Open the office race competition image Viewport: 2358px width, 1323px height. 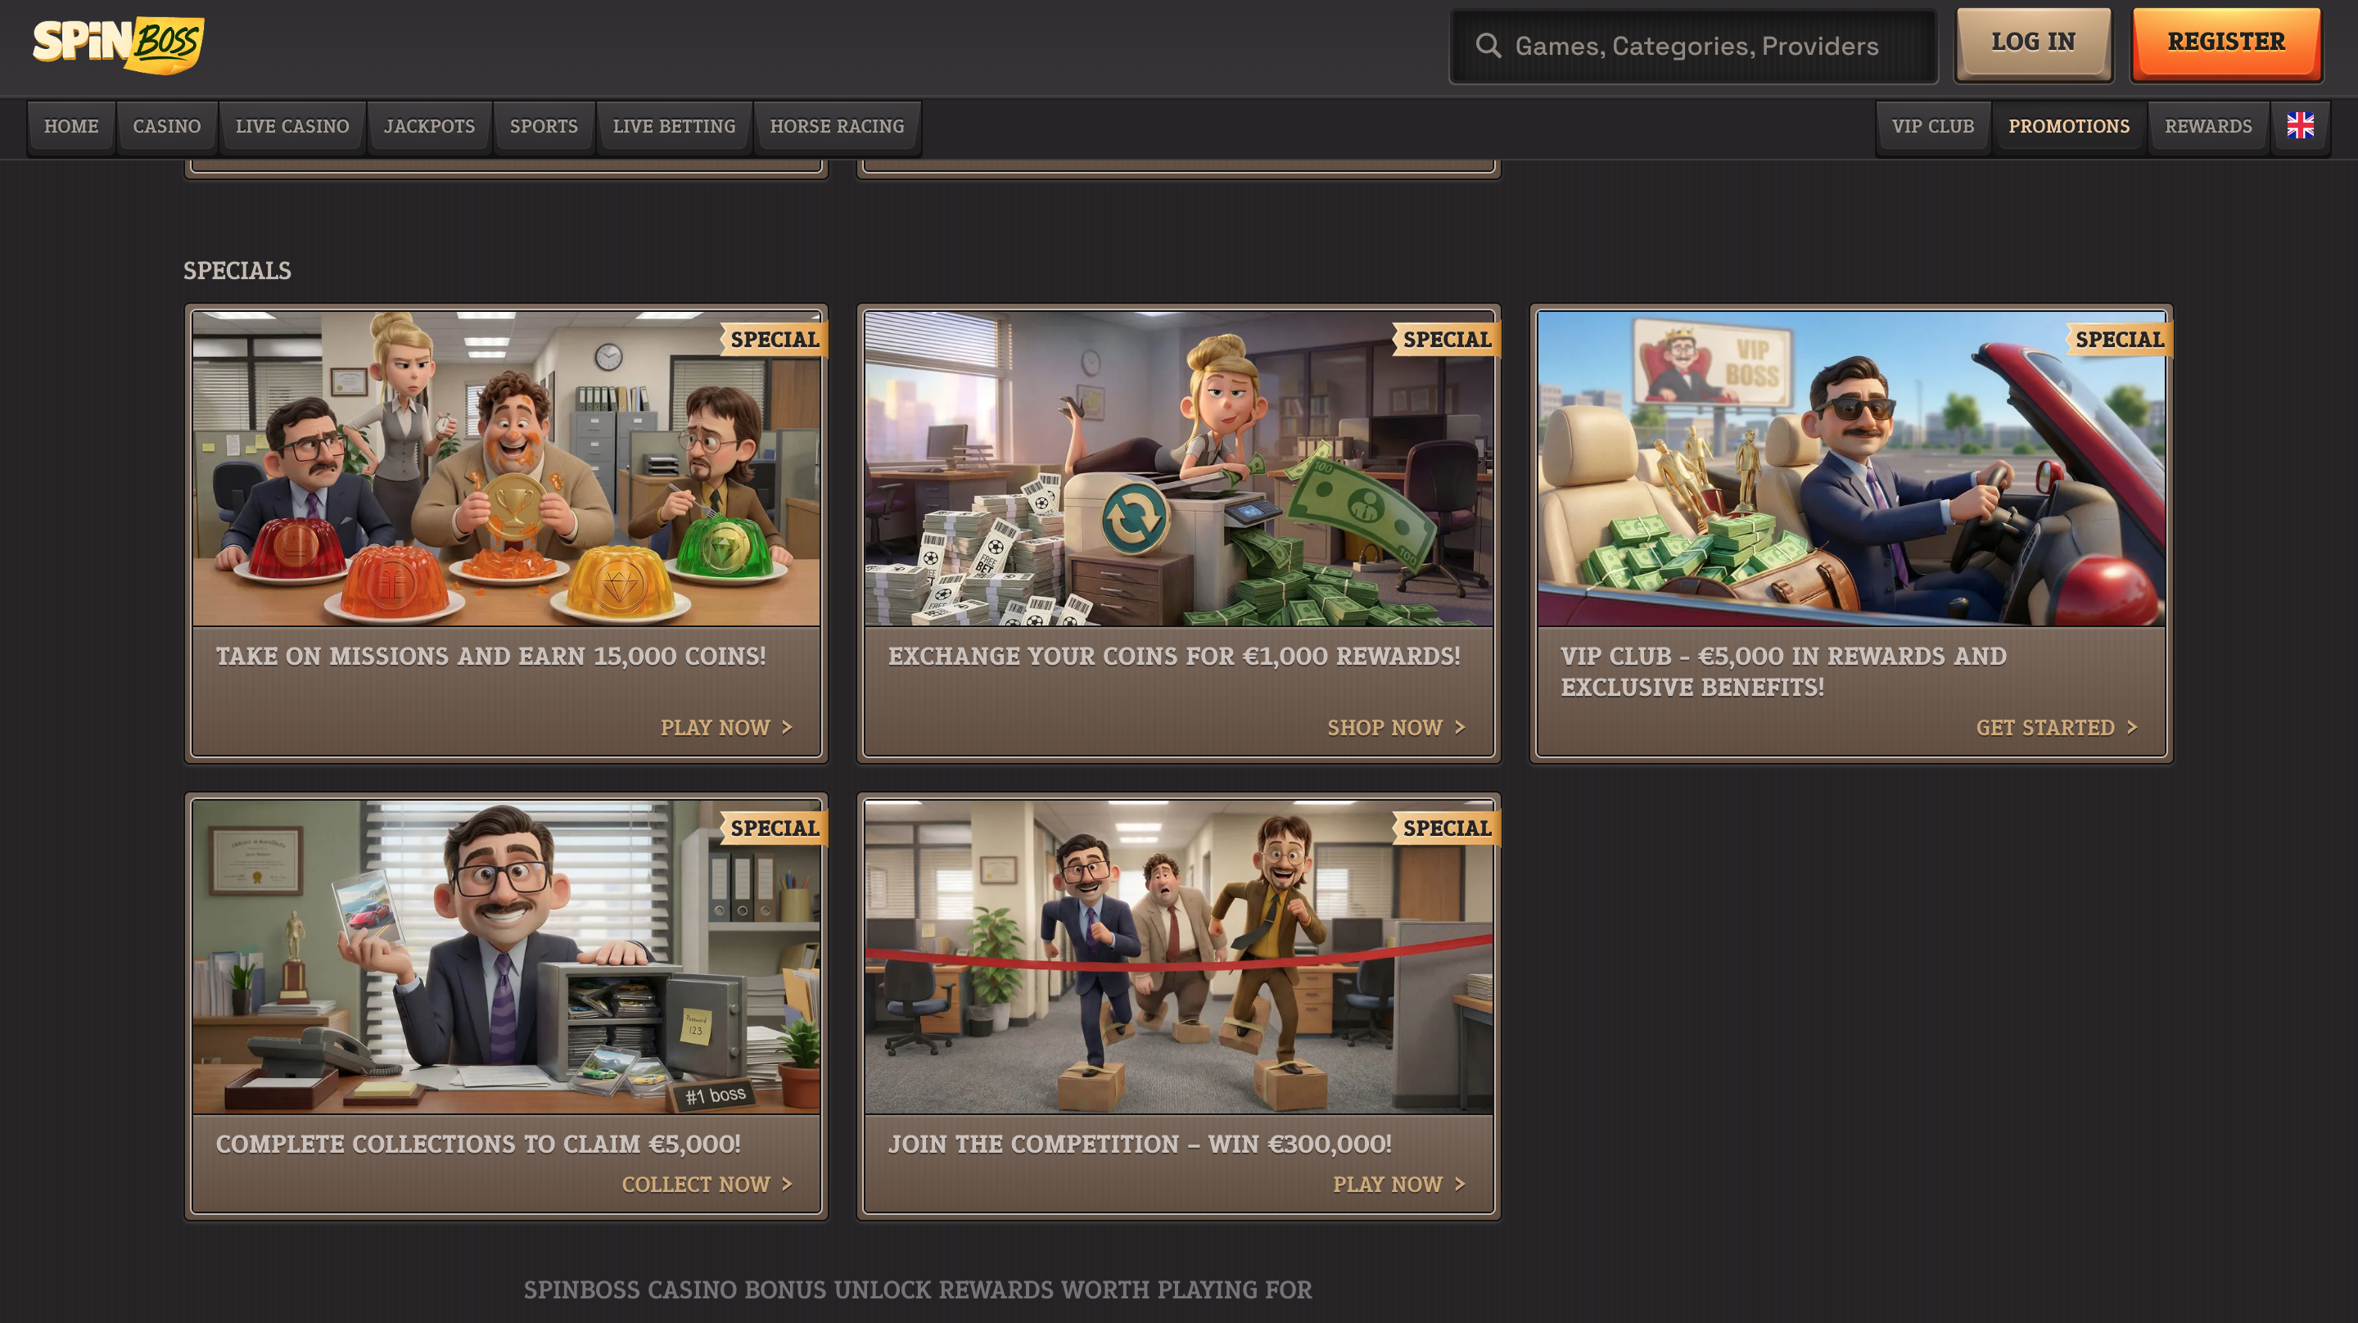pyautogui.click(x=1178, y=957)
